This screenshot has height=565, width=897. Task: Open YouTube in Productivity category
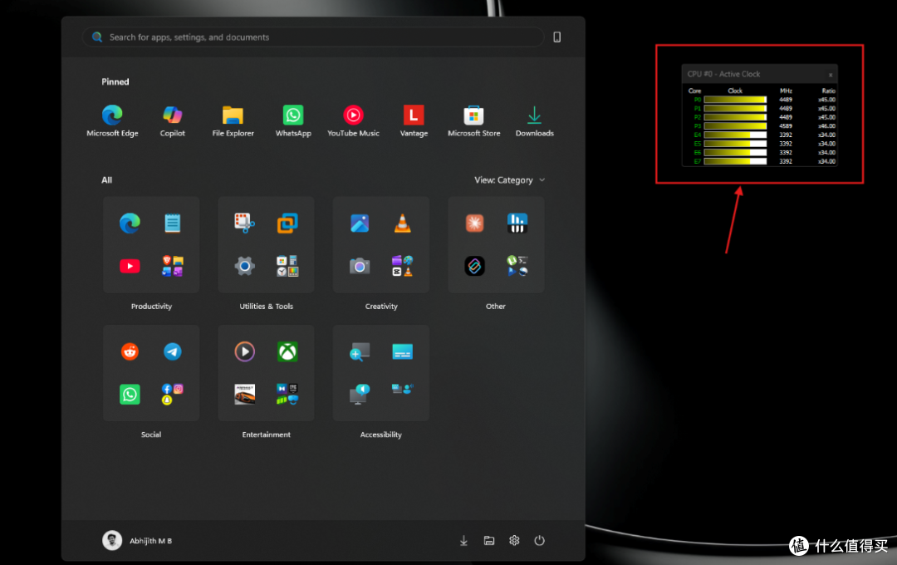tap(130, 266)
